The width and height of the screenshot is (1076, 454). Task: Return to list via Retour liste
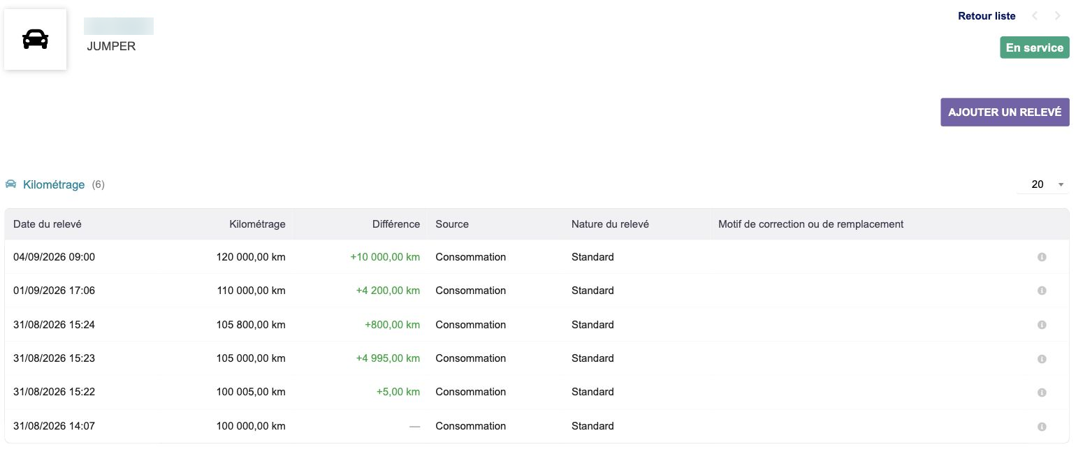(x=987, y=16)
